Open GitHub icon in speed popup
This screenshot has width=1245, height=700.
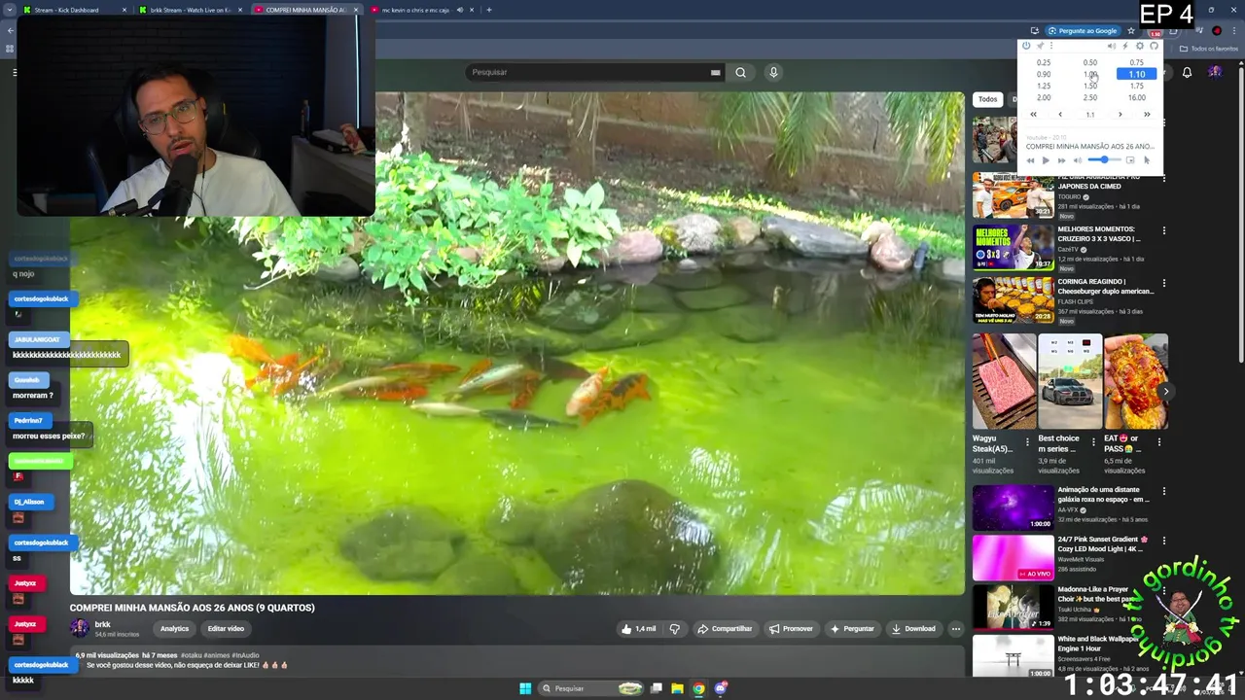click(x=1154, y=46)
